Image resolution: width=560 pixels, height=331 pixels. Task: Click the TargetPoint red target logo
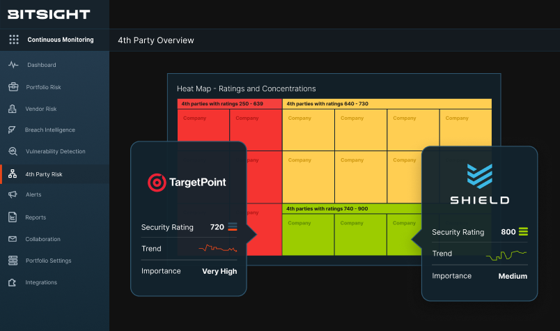point(157,183)
